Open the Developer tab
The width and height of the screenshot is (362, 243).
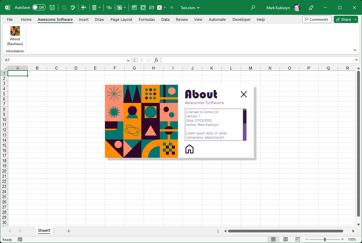[241, 20]
